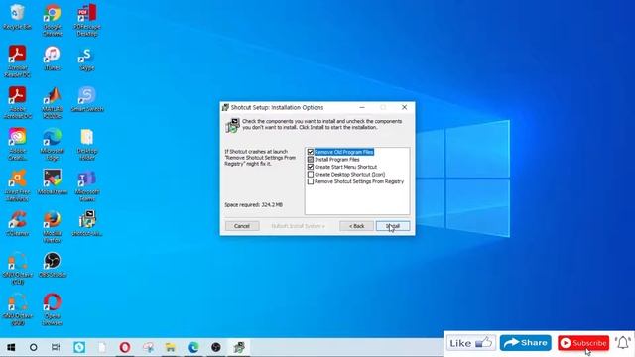Select the Avast Free Antivirus desktop icon
Image resolution: width=635 pixels, height=357 pixels.
coord(17,185)
